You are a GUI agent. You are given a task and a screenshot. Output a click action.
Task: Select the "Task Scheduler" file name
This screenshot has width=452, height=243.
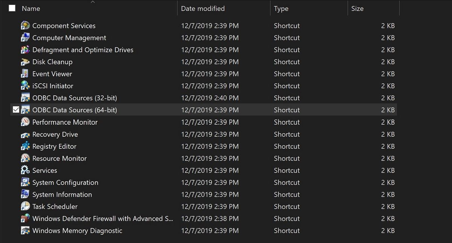tap(55, 206)
